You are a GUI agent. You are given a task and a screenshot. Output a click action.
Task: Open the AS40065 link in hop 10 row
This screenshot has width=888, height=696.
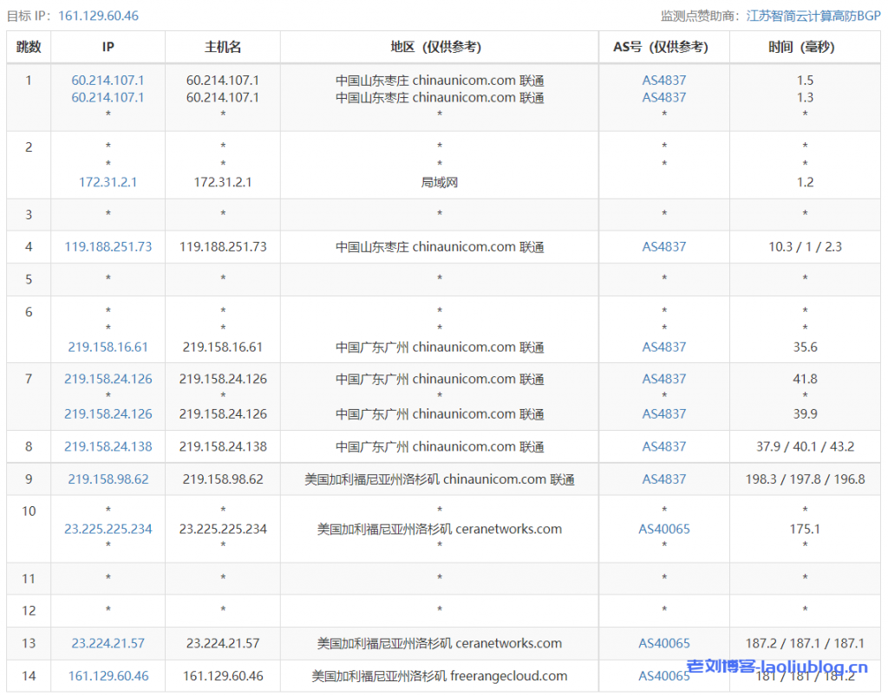[664, 529]
